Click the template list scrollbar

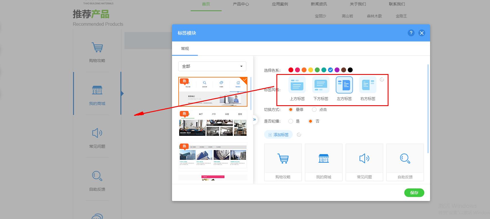pyautogui.click(x=251, y=94)
